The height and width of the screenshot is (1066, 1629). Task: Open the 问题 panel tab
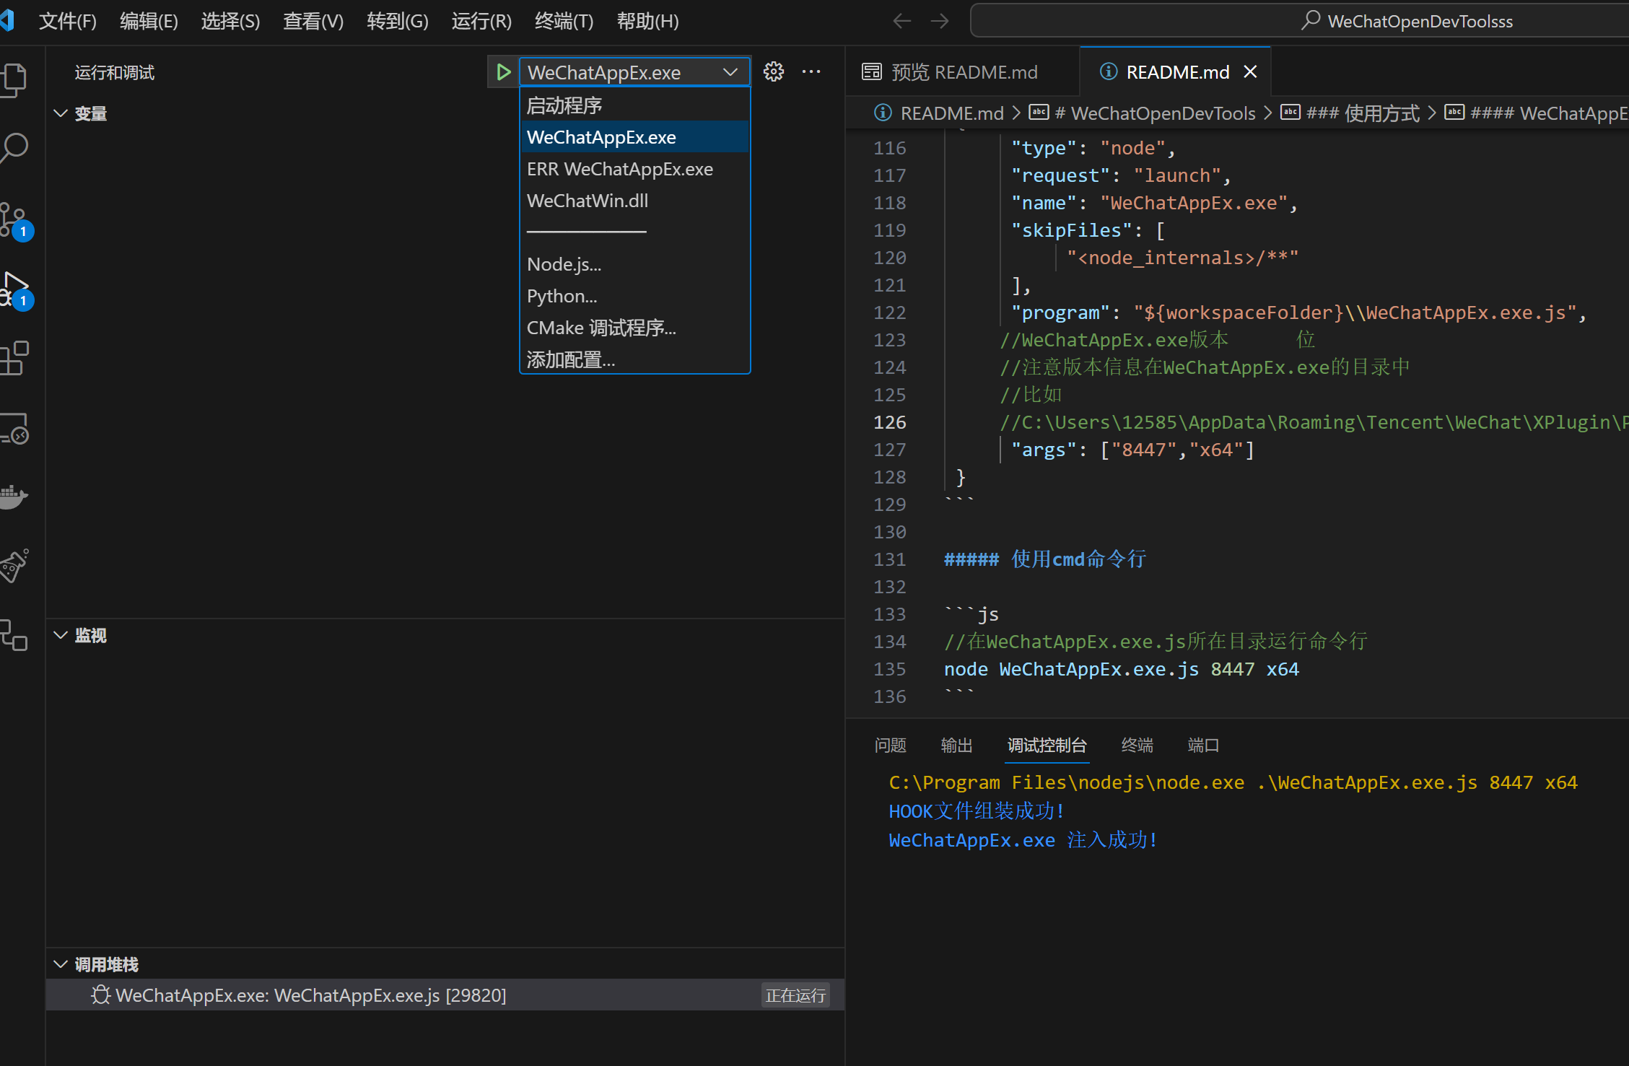[890, 745]
